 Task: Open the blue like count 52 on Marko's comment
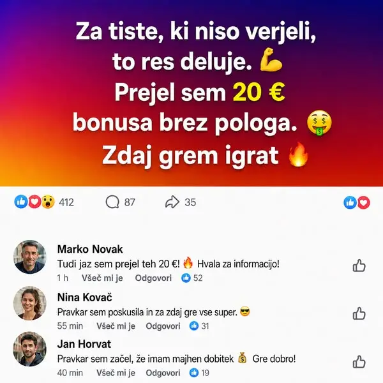point(192,278)
